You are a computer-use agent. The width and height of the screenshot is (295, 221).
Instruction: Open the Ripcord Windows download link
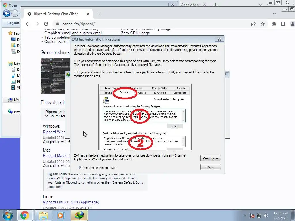tap(54, 132)
